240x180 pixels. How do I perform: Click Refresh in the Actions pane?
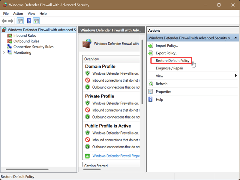click(161, 84)
